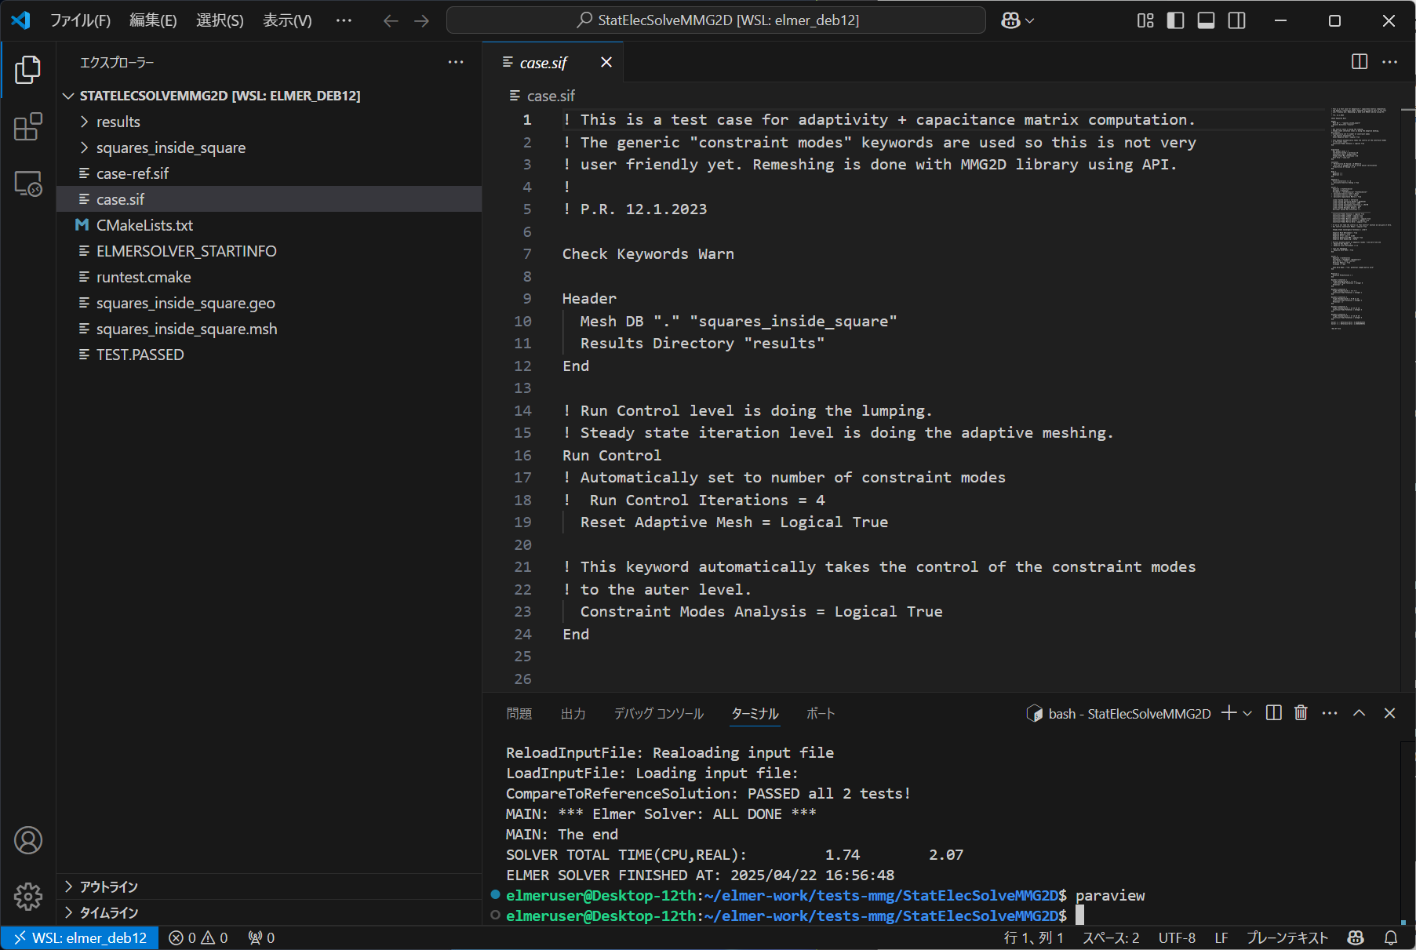This screenshot has height=950, width=1416.
Task: Click the StatElecSolveMMG2D command center search box
Action: [x=715, y=20]
